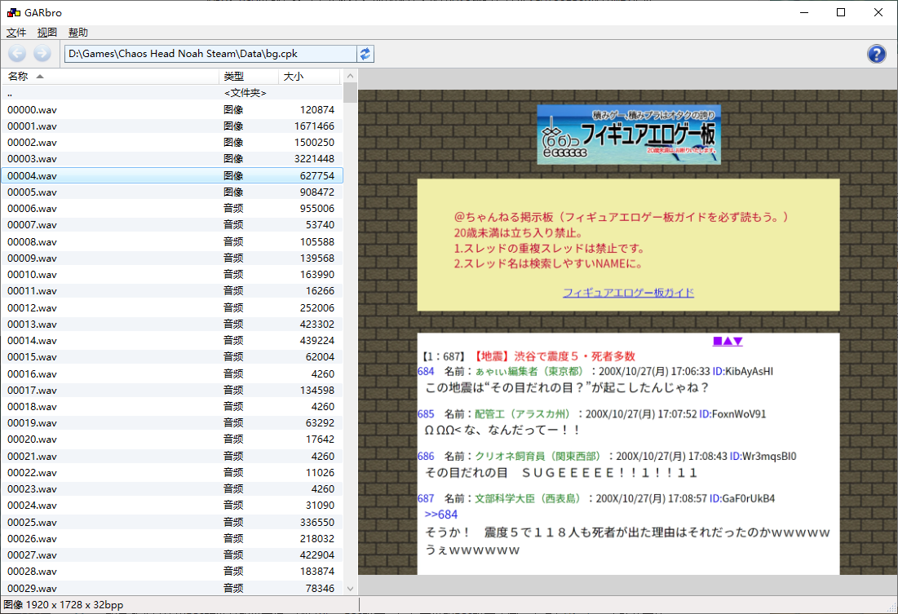Select audio file 00020.wav
Viewport: 898px width, 614px height.
tap(172, 440)
